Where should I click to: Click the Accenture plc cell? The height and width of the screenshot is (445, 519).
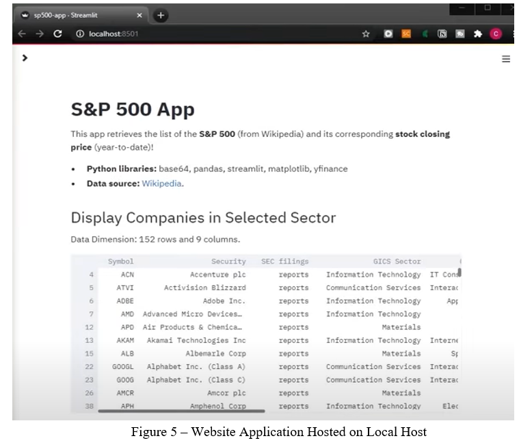pos(218,275)
